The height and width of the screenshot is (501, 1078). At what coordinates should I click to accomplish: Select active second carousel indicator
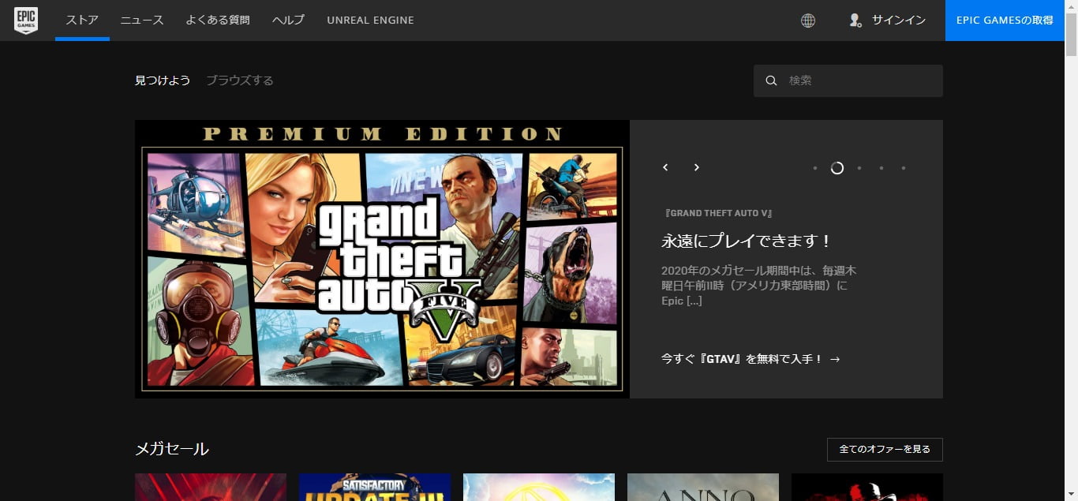(837, 168)
